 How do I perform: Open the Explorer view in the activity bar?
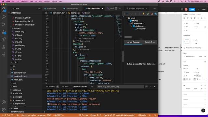pos(4,9)
